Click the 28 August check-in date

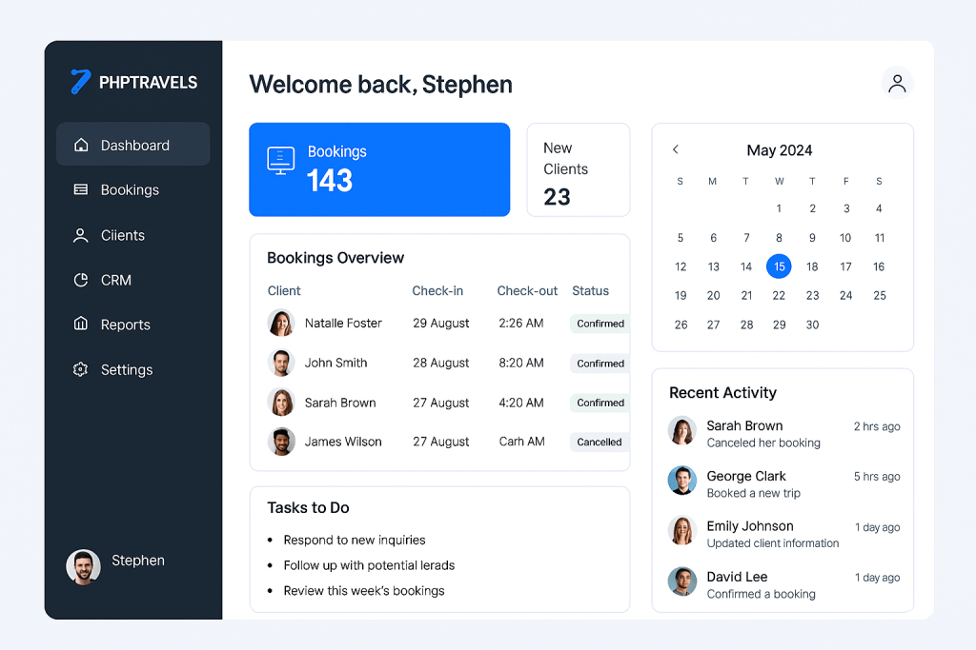[x=440, y=363]
